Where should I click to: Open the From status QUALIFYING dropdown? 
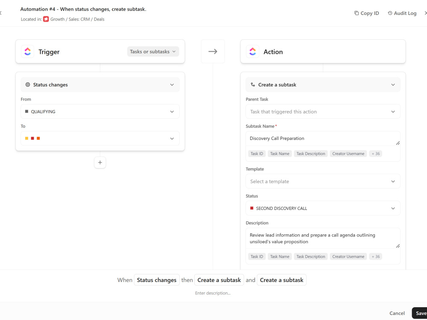[100, 111]
